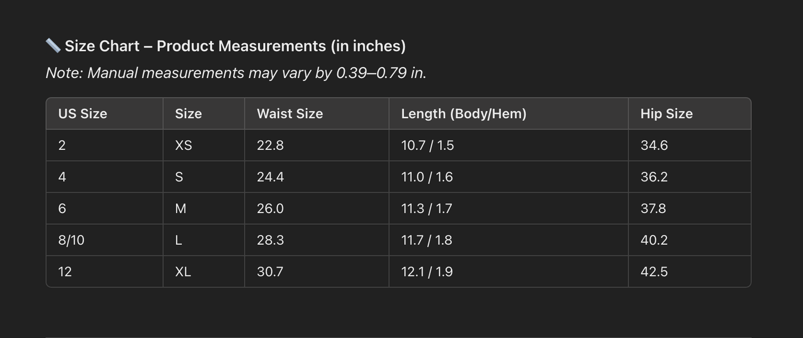
Task: Select the US Size column header
Action: coord(83,114)
